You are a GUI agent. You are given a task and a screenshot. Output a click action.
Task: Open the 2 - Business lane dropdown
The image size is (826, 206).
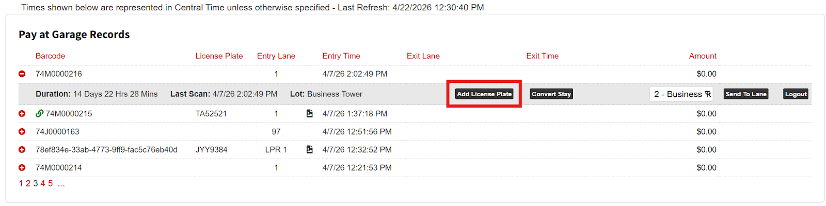pyautogui.click(x=681, y=94)
